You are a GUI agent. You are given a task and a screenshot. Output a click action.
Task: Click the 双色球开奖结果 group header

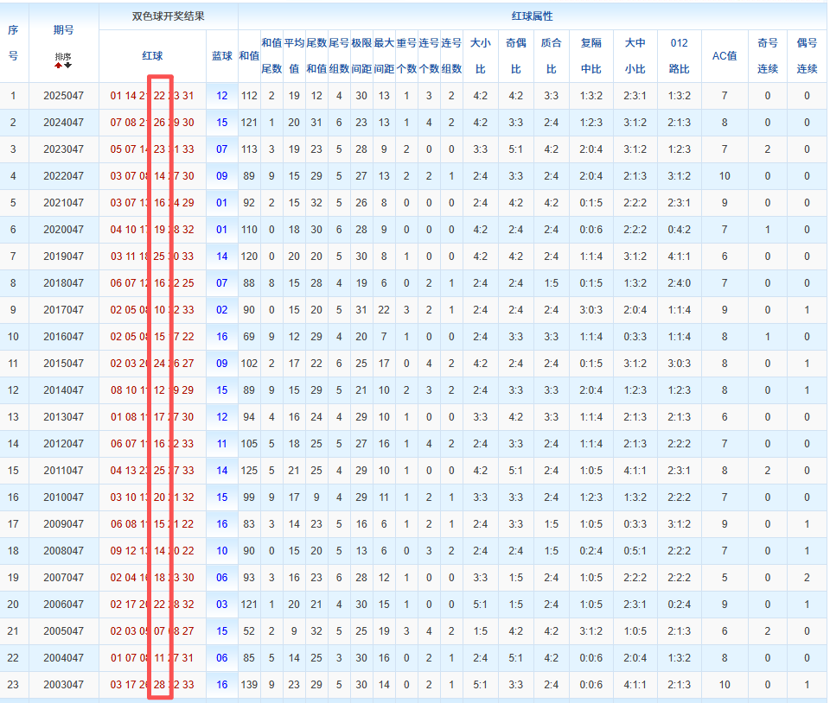point(168,16)
